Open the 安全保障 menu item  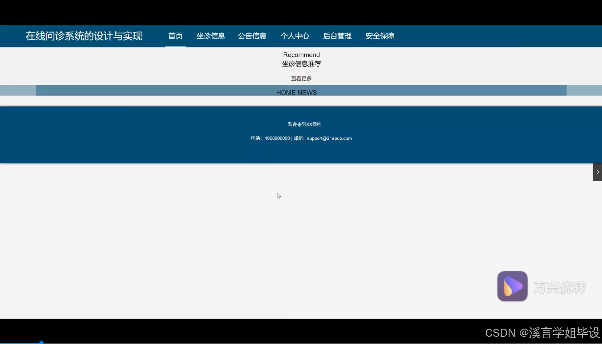(380, 36)
